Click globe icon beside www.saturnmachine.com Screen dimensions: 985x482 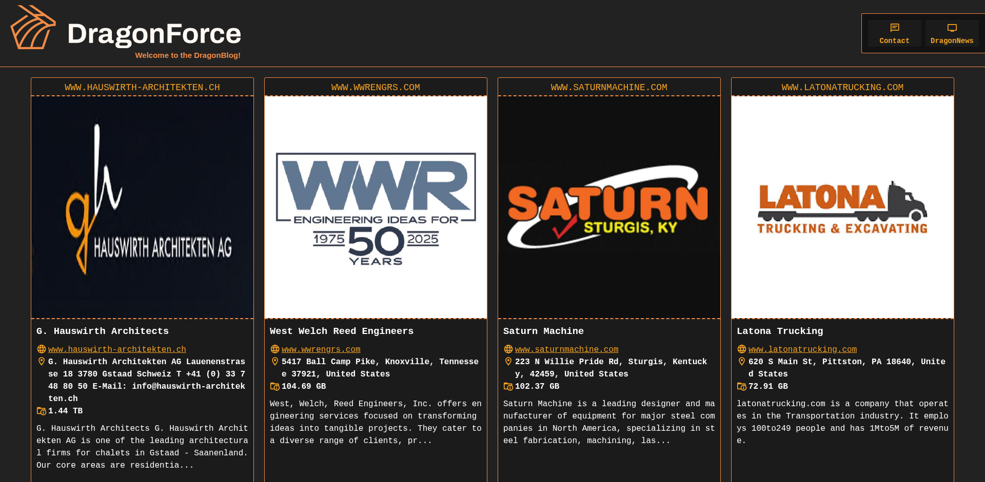pyautogui.click(x=508, y=349)
